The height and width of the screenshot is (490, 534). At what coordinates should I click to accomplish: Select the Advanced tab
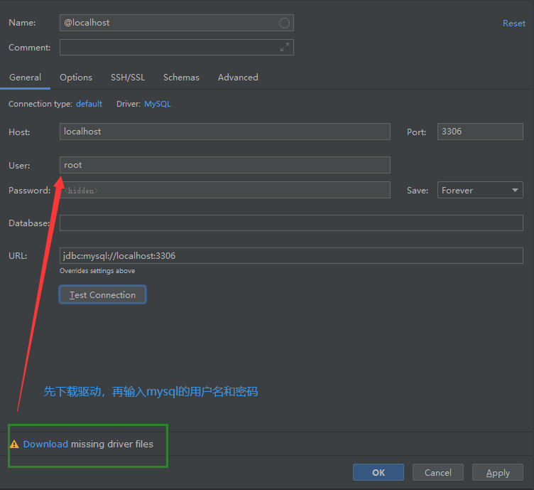click(238, 78)
